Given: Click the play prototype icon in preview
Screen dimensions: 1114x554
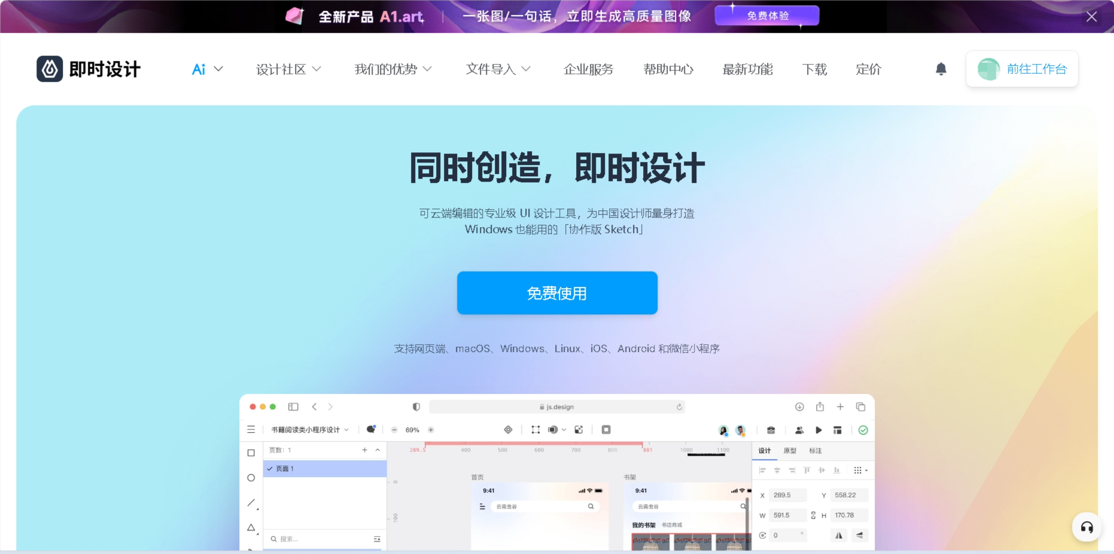Looking at the screenshot, I should click(818, 430).
